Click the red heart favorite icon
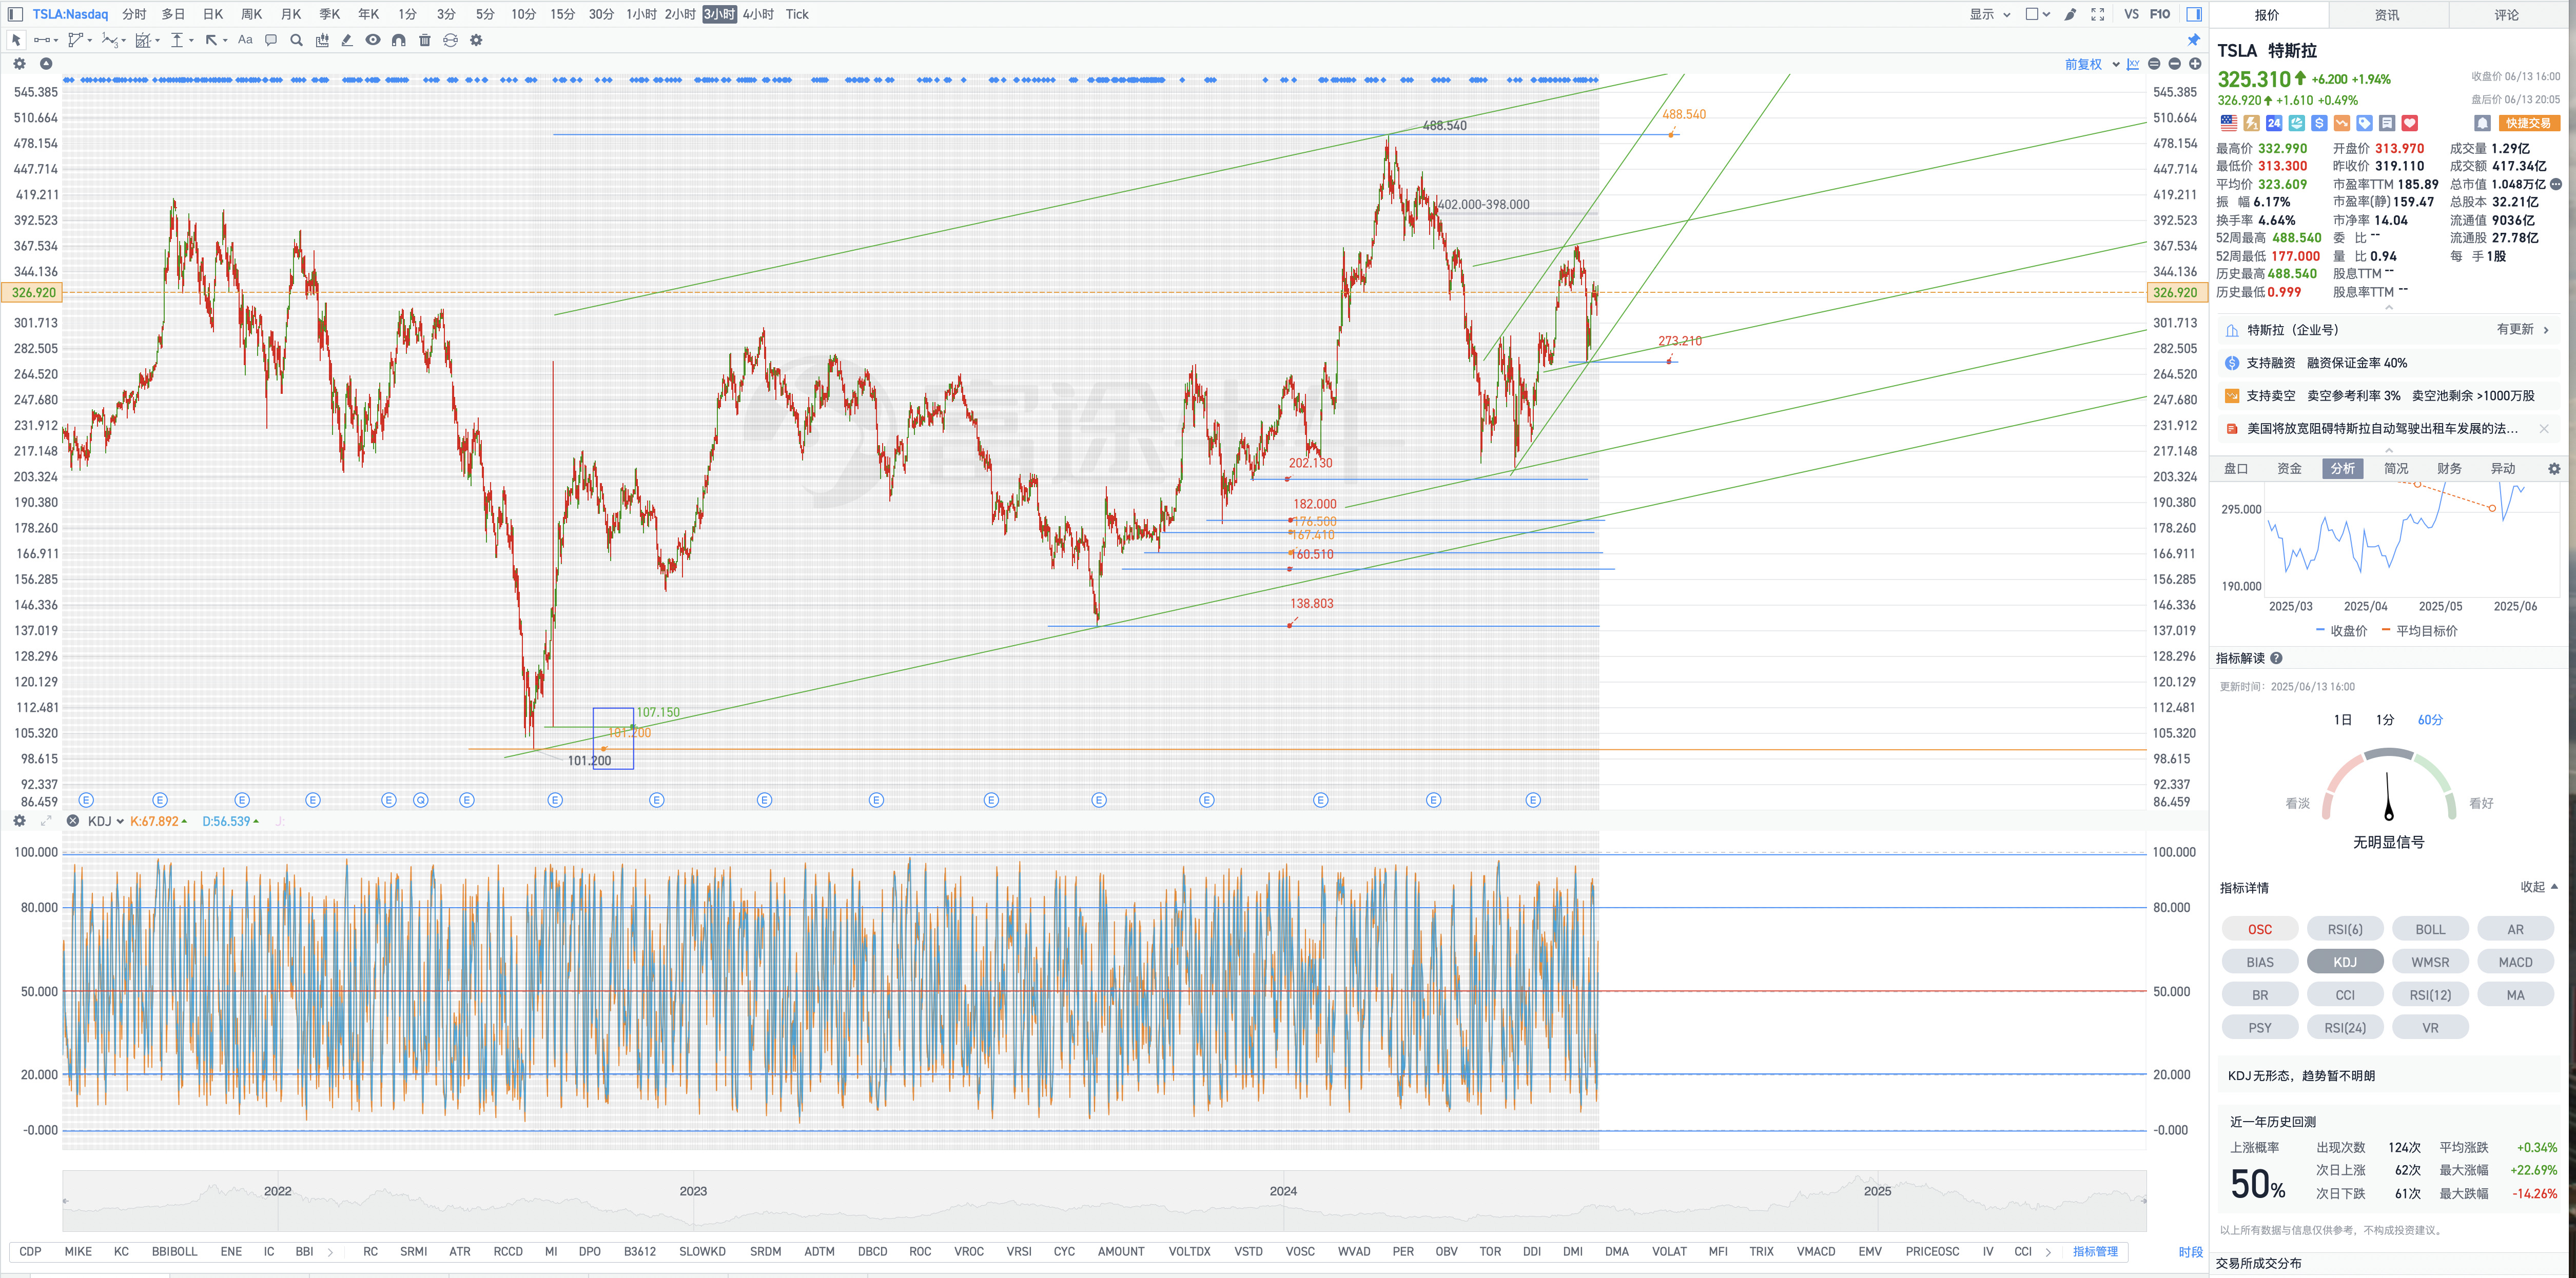 pyautogui.click(x=2410, y=123)
